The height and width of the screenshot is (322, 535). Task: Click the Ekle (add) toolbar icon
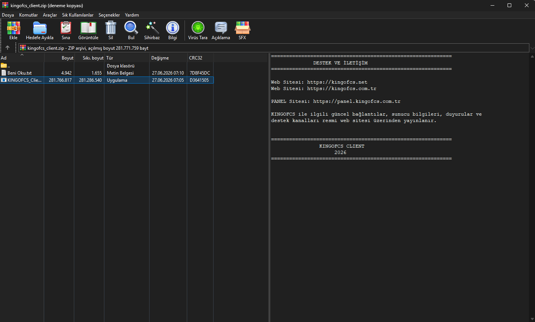tap(14, 28)
